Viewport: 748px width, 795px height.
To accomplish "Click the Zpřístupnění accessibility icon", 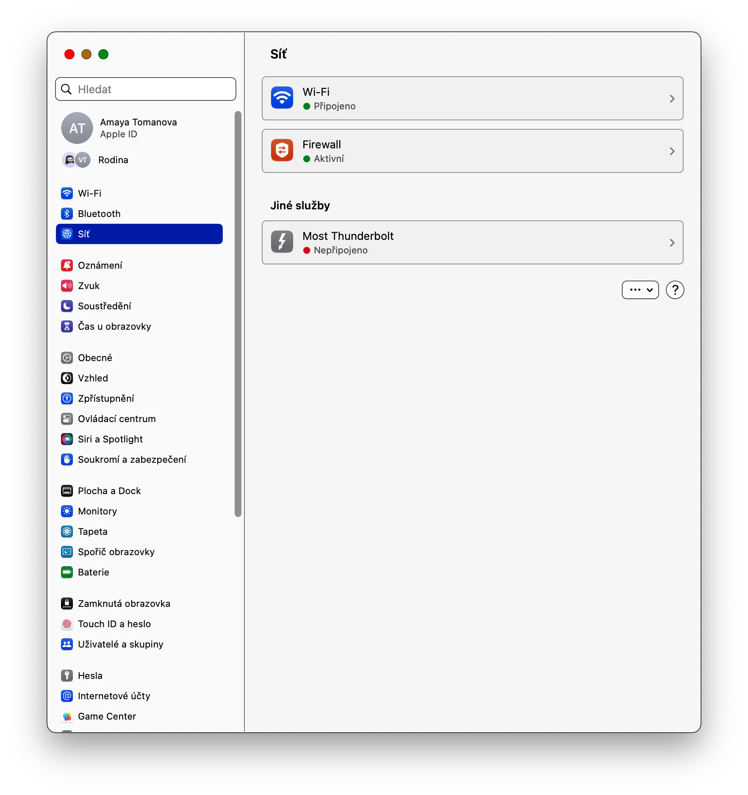I will (67, 398).
